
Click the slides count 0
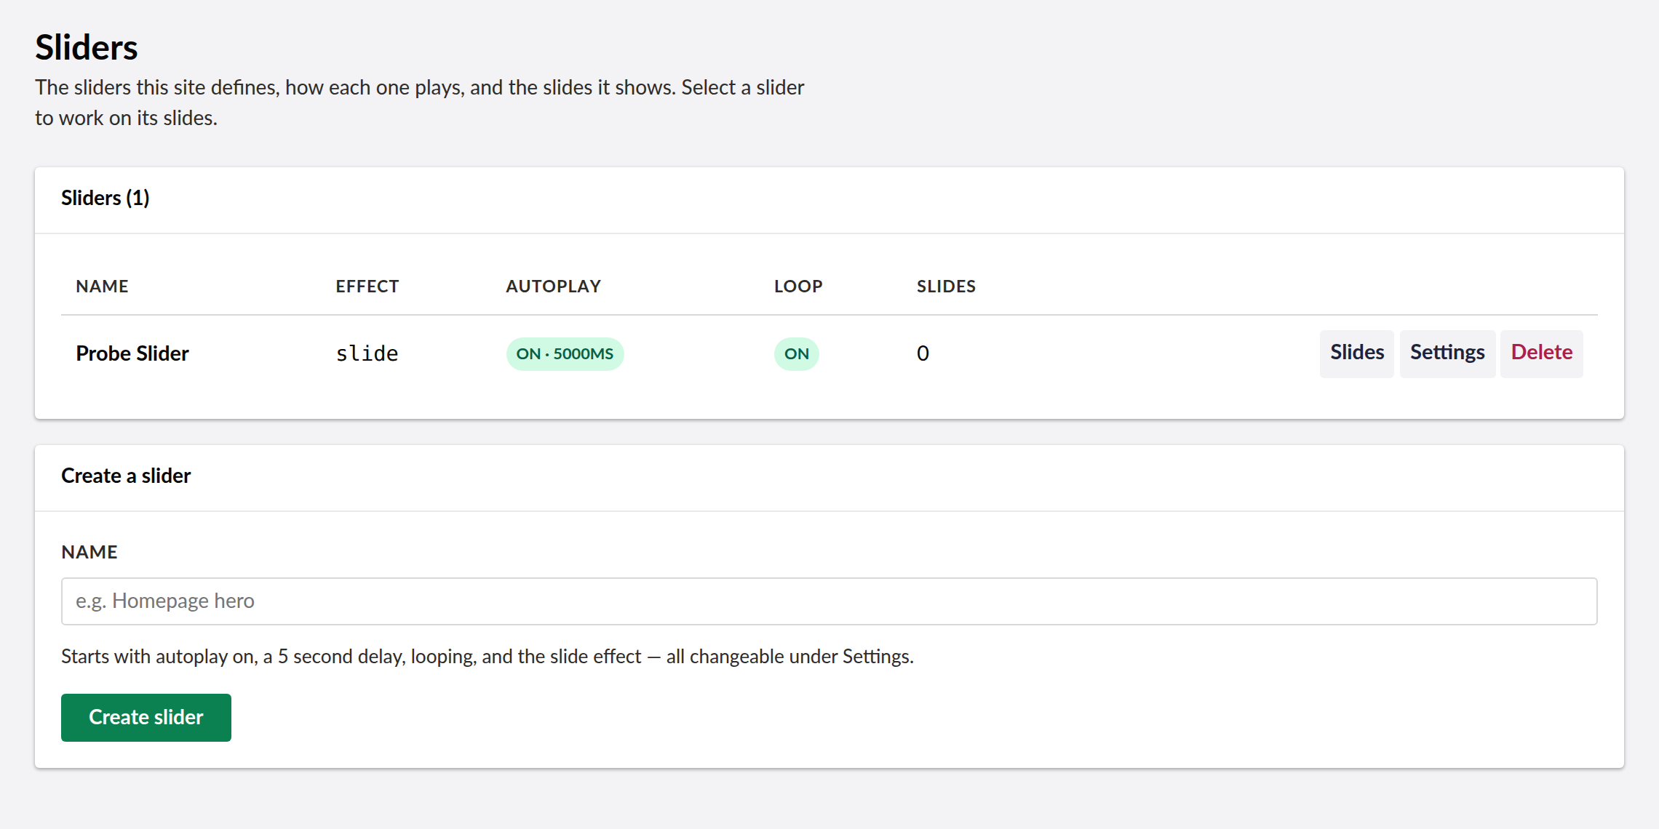point(923,353)
